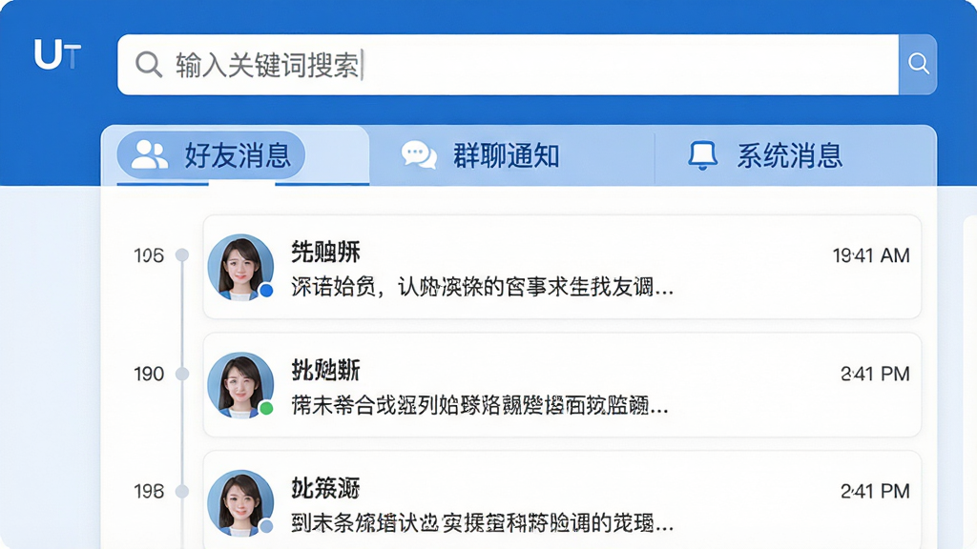Viewport: 977px width, 549px height.
Task: Click the magnifier icon inside the search field
Action: tap(149, 64)
